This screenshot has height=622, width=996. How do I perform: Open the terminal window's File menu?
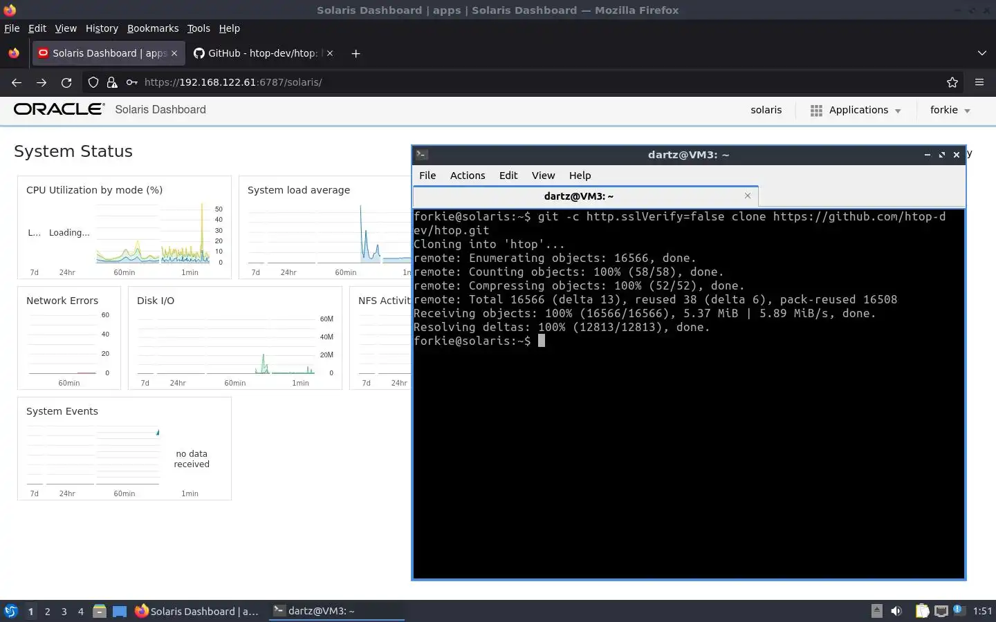coord(427,176)
